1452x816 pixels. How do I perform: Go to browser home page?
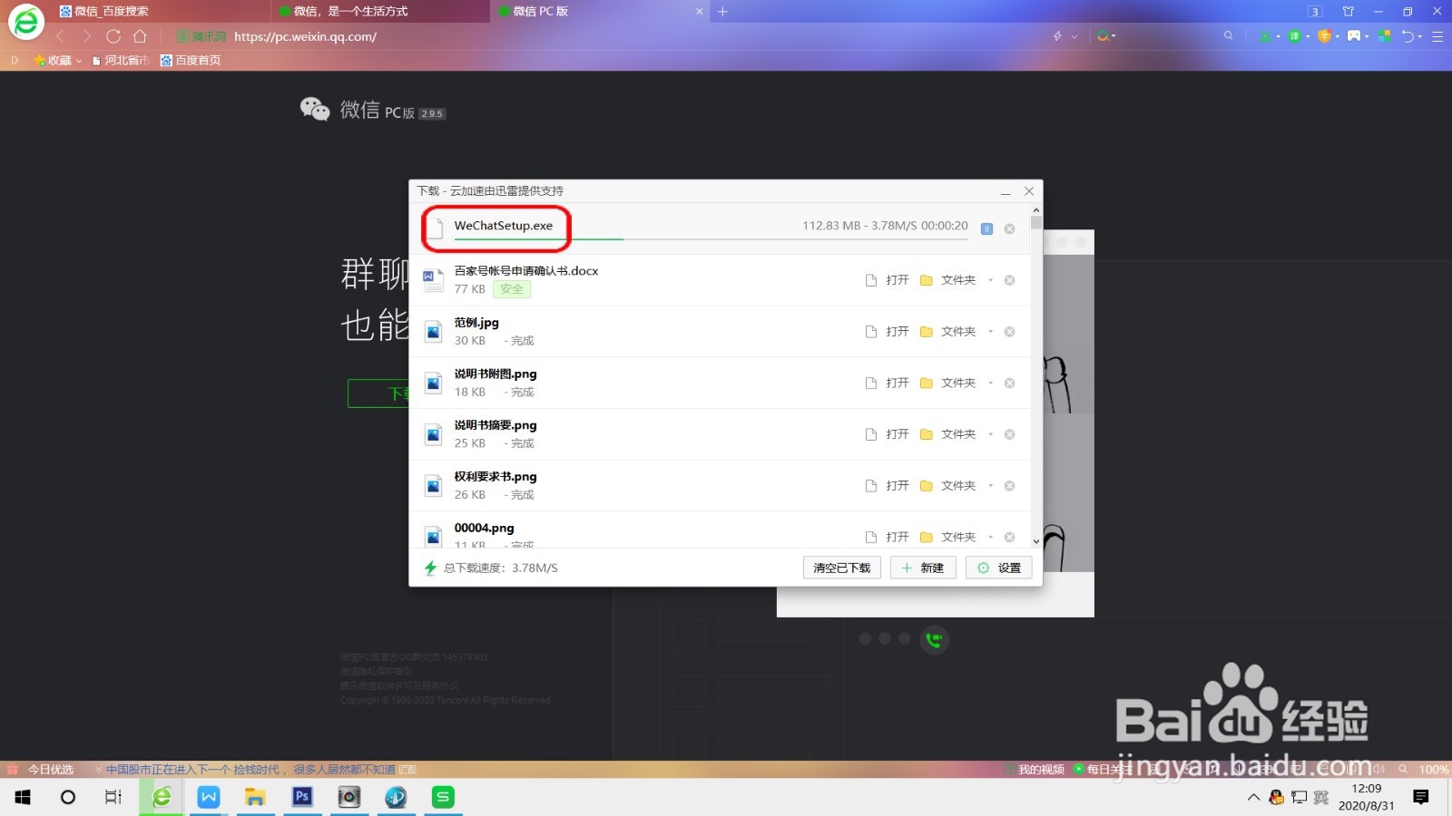click(x=140, y=36)
